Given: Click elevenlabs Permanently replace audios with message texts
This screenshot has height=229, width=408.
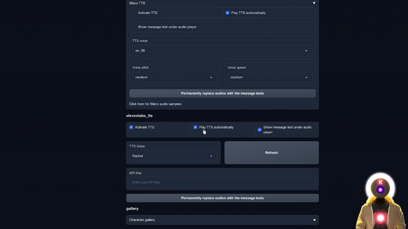Looking at the screenshot, I should [x=222, y=198].
